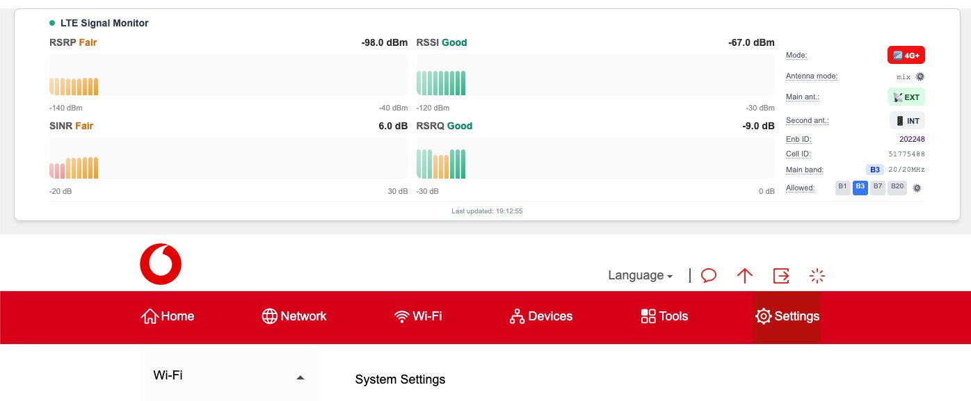Click the INT second antenna badge
Screen dimensions: 971x401
coord(908,121)
